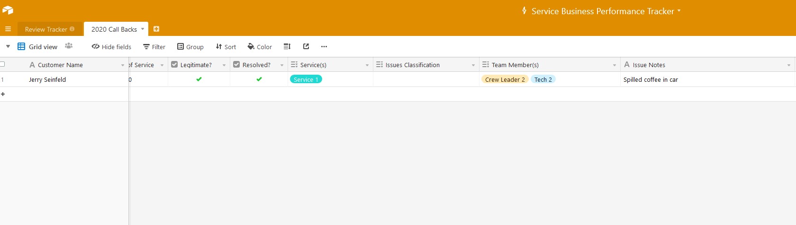The image size is (796, 225).
Task: Select the 2020 Call Backs tab
Action: click(x=114, y=29)
